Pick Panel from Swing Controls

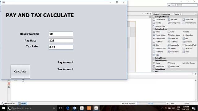tap(171, 32)
